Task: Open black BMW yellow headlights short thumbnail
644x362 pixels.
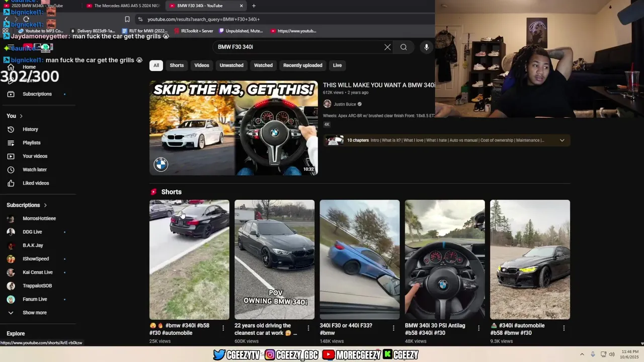Action: [530, 259]
